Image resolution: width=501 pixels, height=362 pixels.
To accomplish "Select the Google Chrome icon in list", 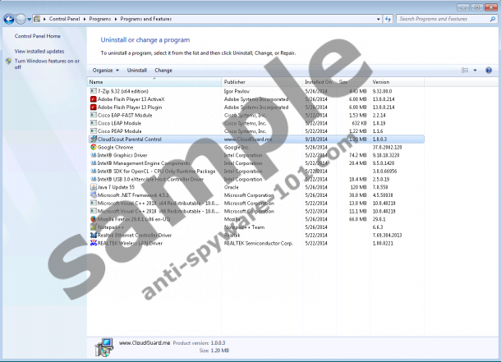I will [x=93, y=147].
